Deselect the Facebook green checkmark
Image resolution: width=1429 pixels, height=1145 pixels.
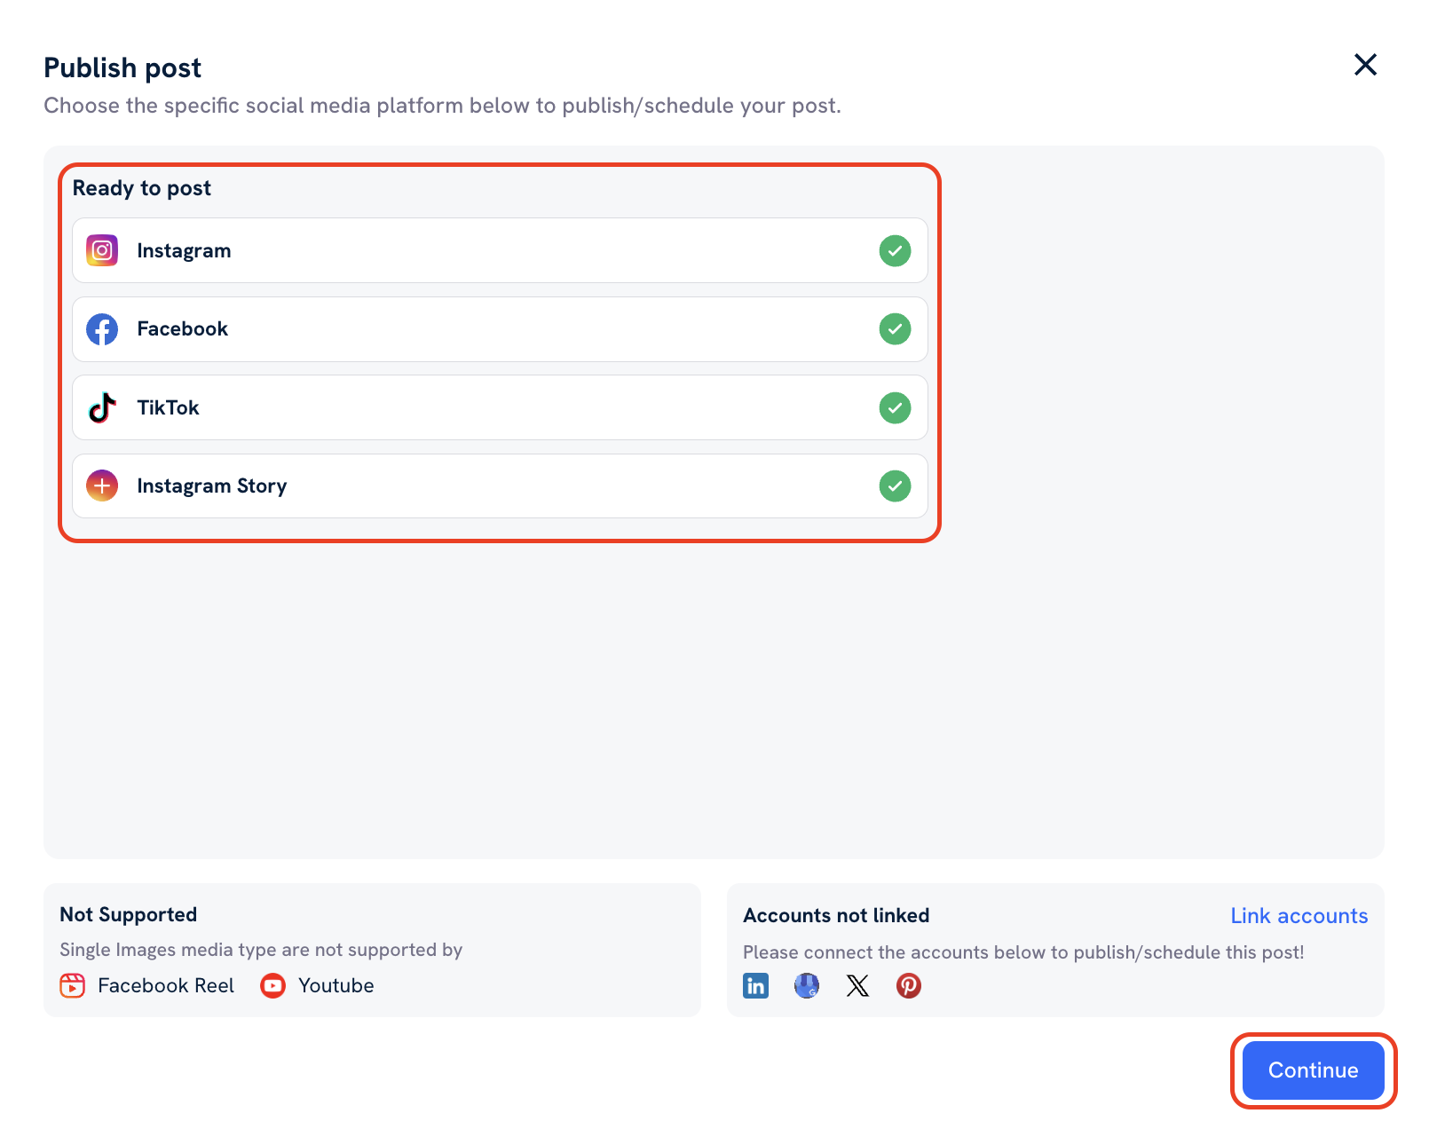895,329
